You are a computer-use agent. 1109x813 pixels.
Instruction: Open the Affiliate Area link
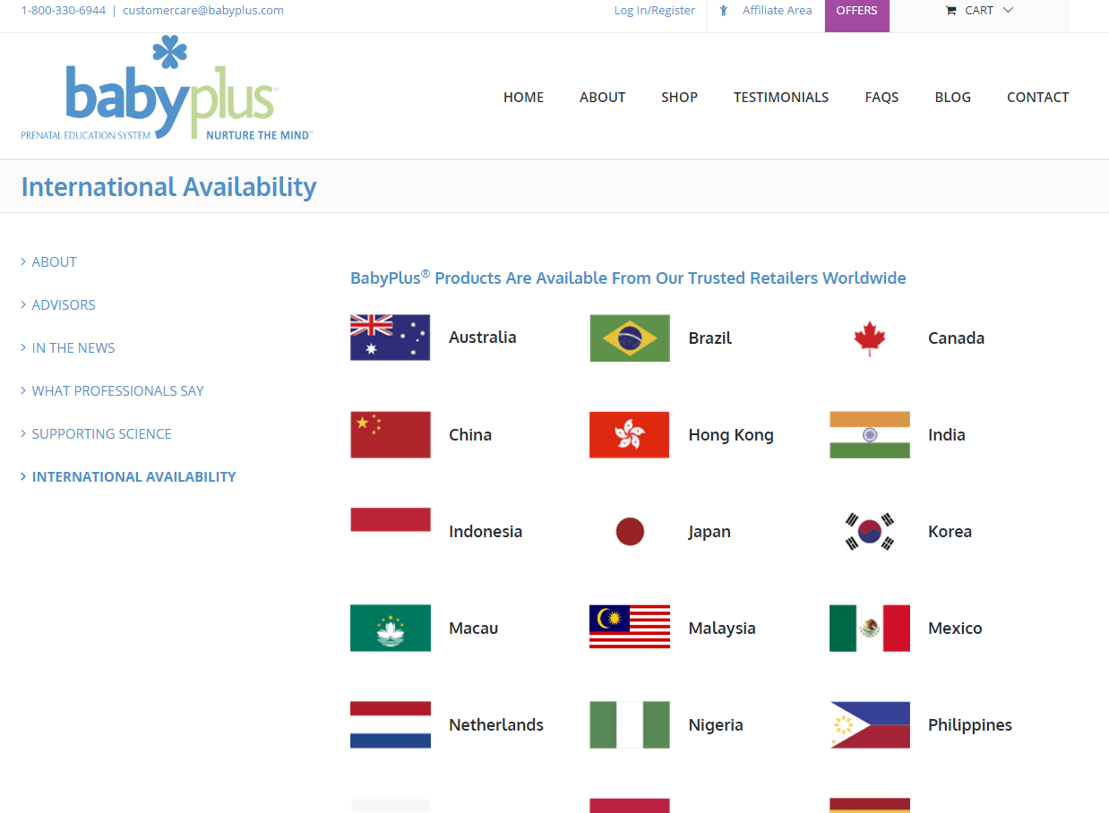(x=777, y=11)
